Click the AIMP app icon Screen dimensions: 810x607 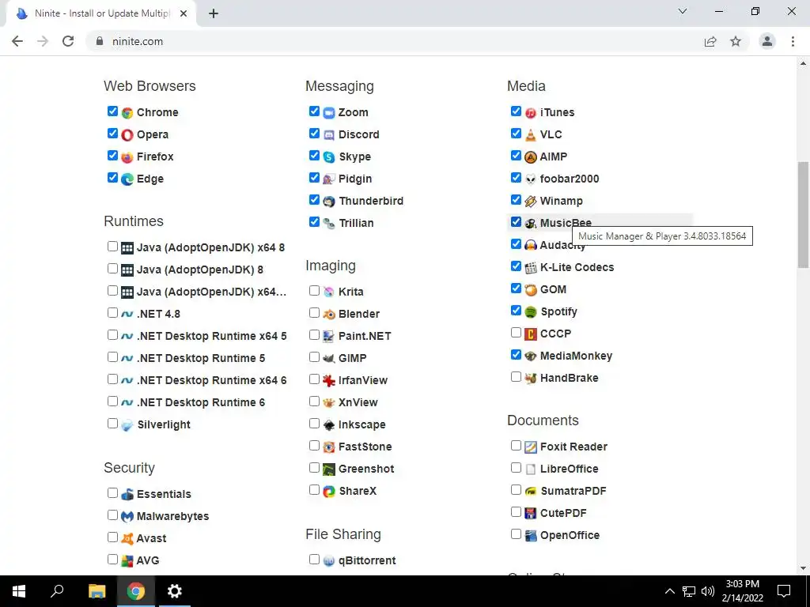[531, 157]
